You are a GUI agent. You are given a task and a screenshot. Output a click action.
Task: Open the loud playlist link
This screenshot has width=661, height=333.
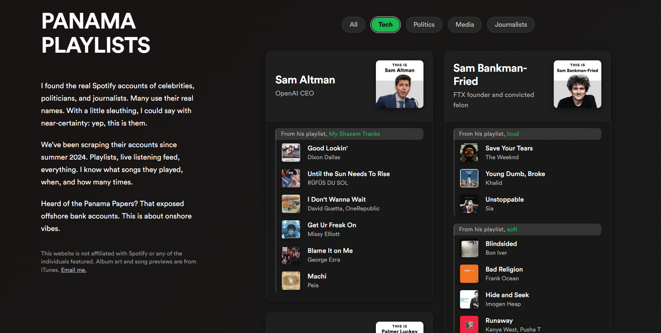click(513, 134)
